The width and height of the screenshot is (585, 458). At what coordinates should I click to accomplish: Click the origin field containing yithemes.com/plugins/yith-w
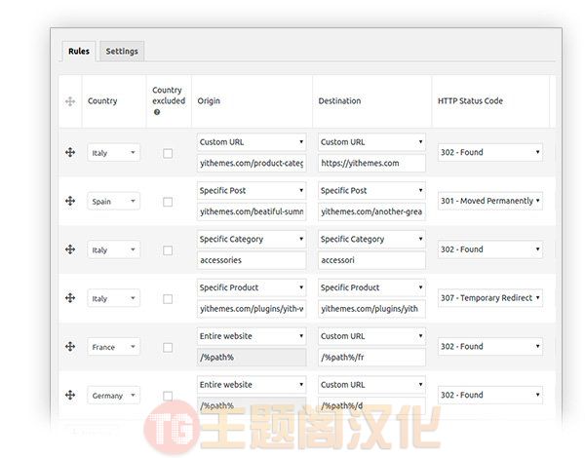[x=252, y=309]
